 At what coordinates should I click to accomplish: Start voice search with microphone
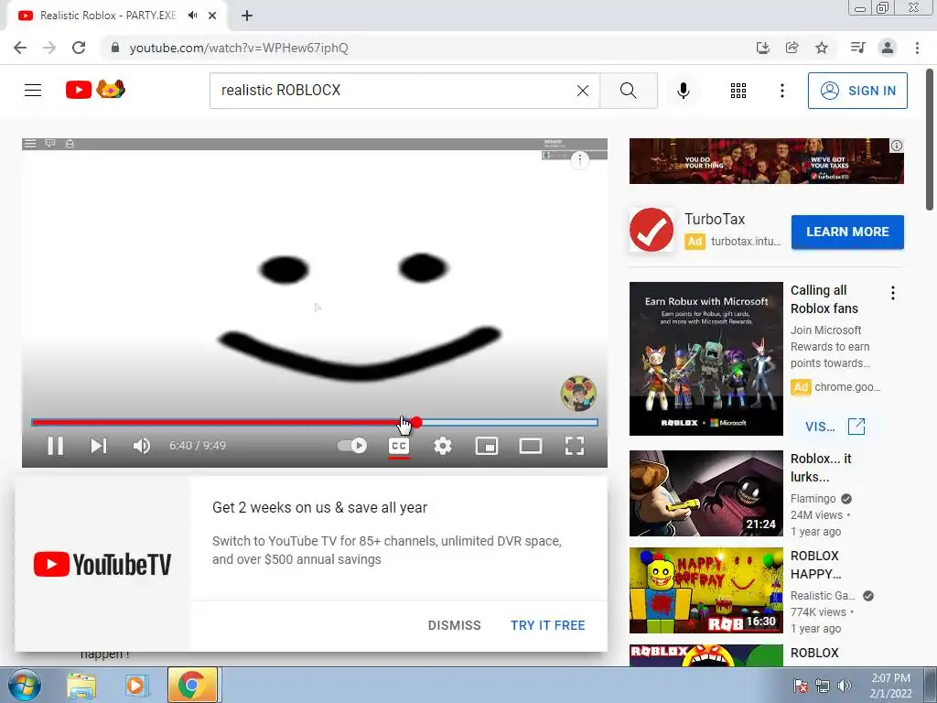tap(684, 91)
